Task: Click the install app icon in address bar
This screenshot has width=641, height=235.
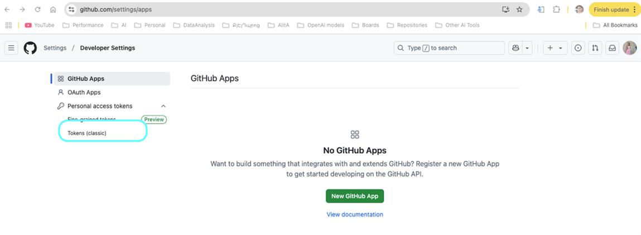Action: click(x=505, y=9)
